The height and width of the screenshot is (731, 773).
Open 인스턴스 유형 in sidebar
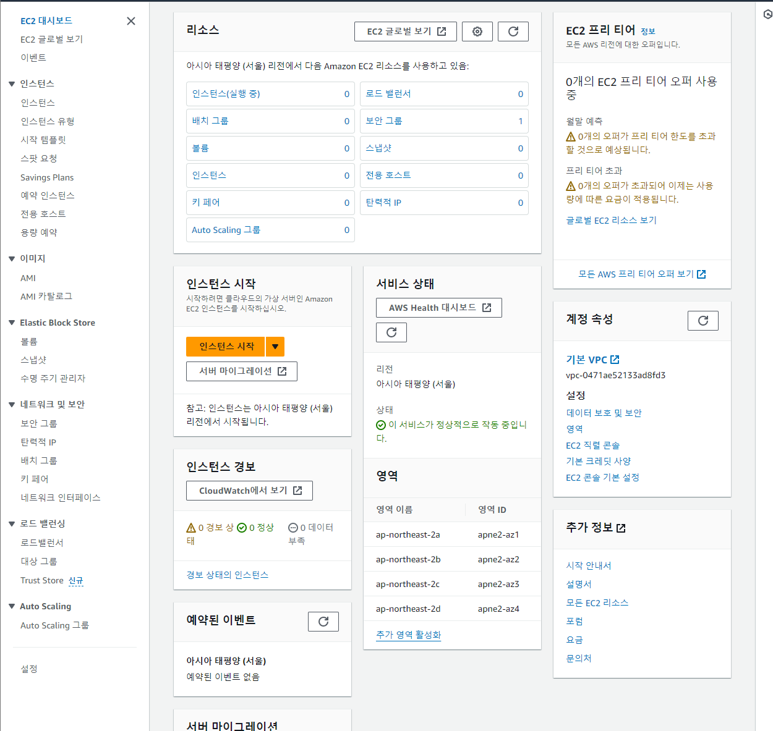point(48,122)
